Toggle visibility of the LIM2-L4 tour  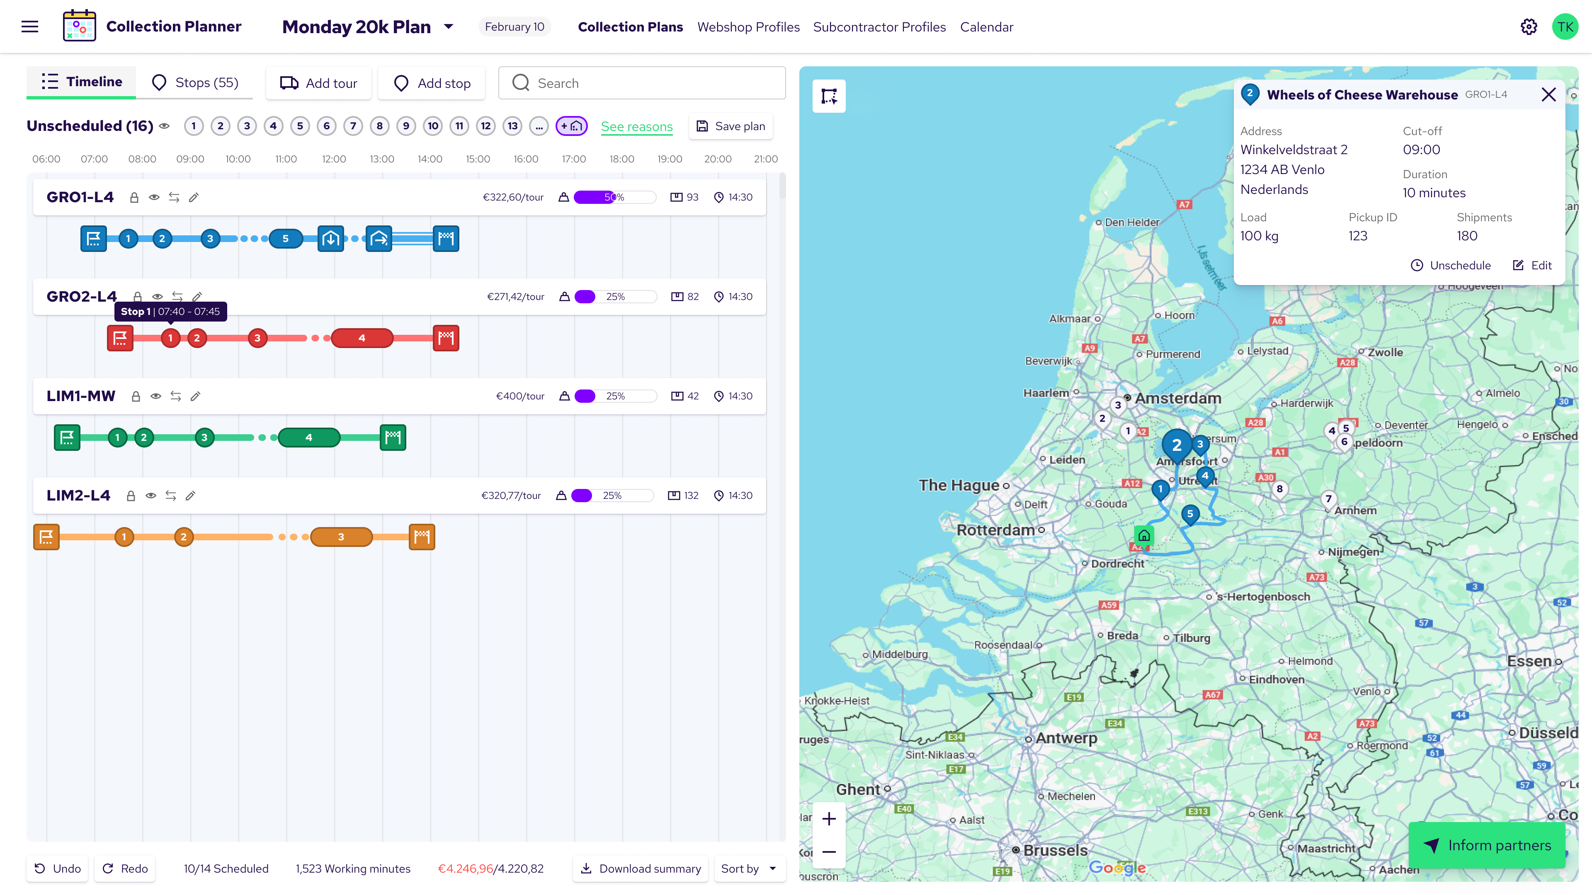pyautogui.click(x=151, y=496)
